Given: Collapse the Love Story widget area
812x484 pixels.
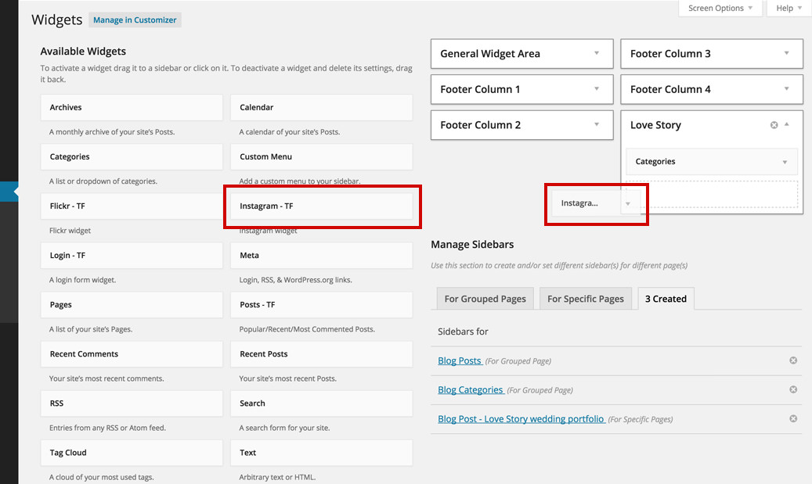Looking at the screenshot, I should click(786, 125).
